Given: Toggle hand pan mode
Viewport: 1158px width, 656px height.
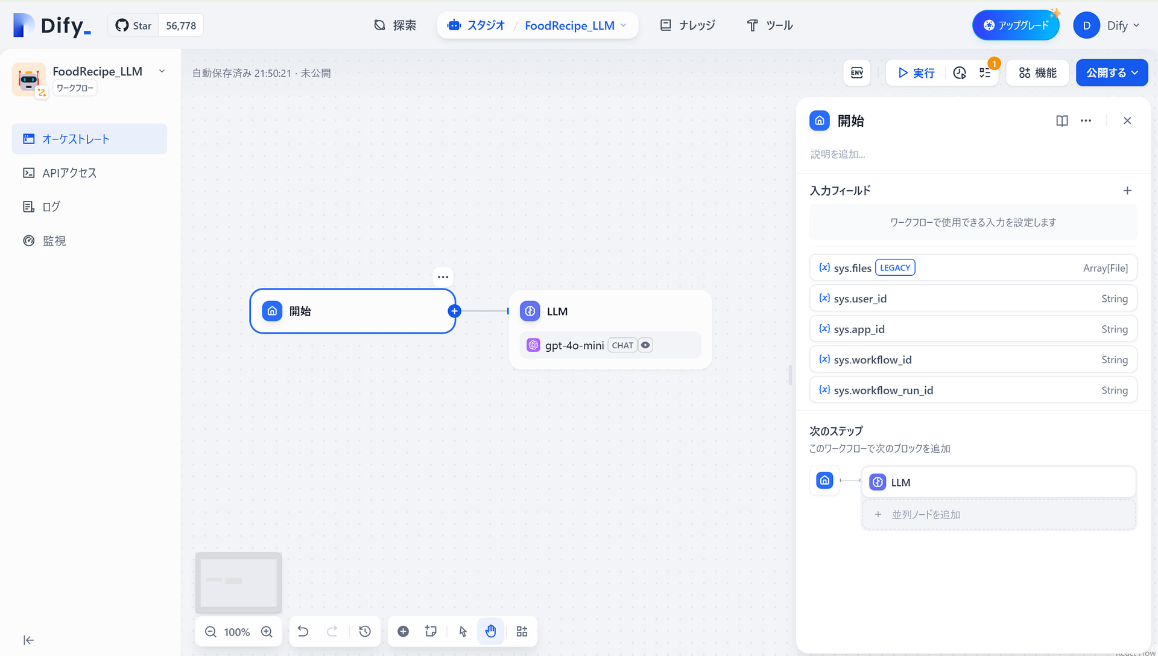Looking at the screenshot, I should click(490, 631).
